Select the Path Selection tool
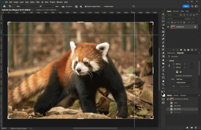Screen dimensions: 201x130 coord(163,74)
